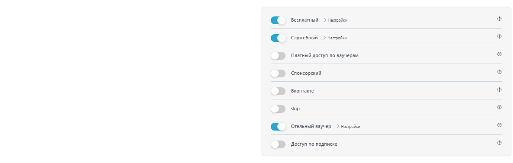The image size is (513, 163).
Task: Disable the Бесплатный toggle
Action: pos(278,20)
